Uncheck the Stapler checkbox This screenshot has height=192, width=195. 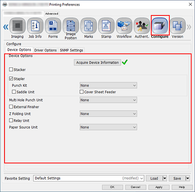coord(11,79)
